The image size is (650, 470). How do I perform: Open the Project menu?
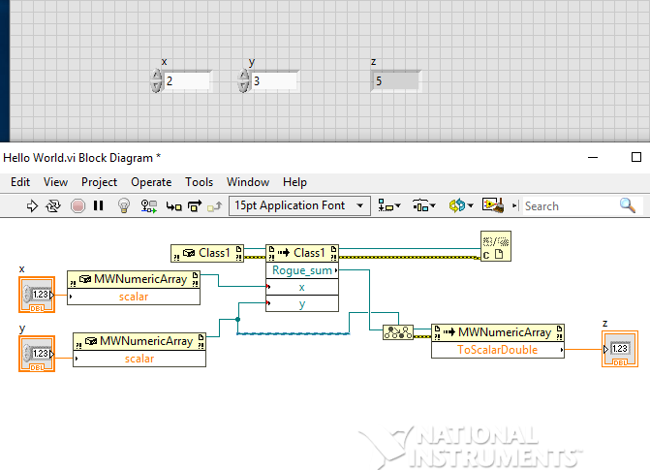point(99,182)
